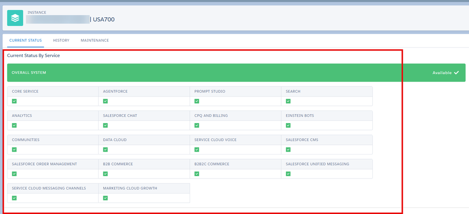The width and height of the screenshot is (469, 214).
Task: Click the Marketing Cloud Growth status icon
Action: (105, 198)
